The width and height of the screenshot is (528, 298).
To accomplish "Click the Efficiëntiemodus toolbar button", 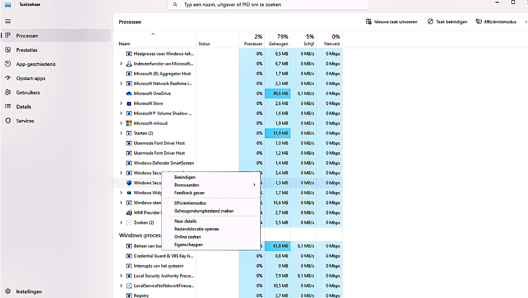I will point(496,21).
